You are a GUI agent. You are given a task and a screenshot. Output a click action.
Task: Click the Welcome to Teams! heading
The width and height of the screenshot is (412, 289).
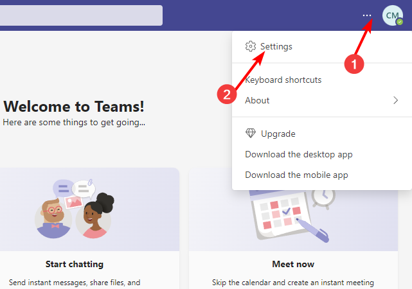[74, 107]
